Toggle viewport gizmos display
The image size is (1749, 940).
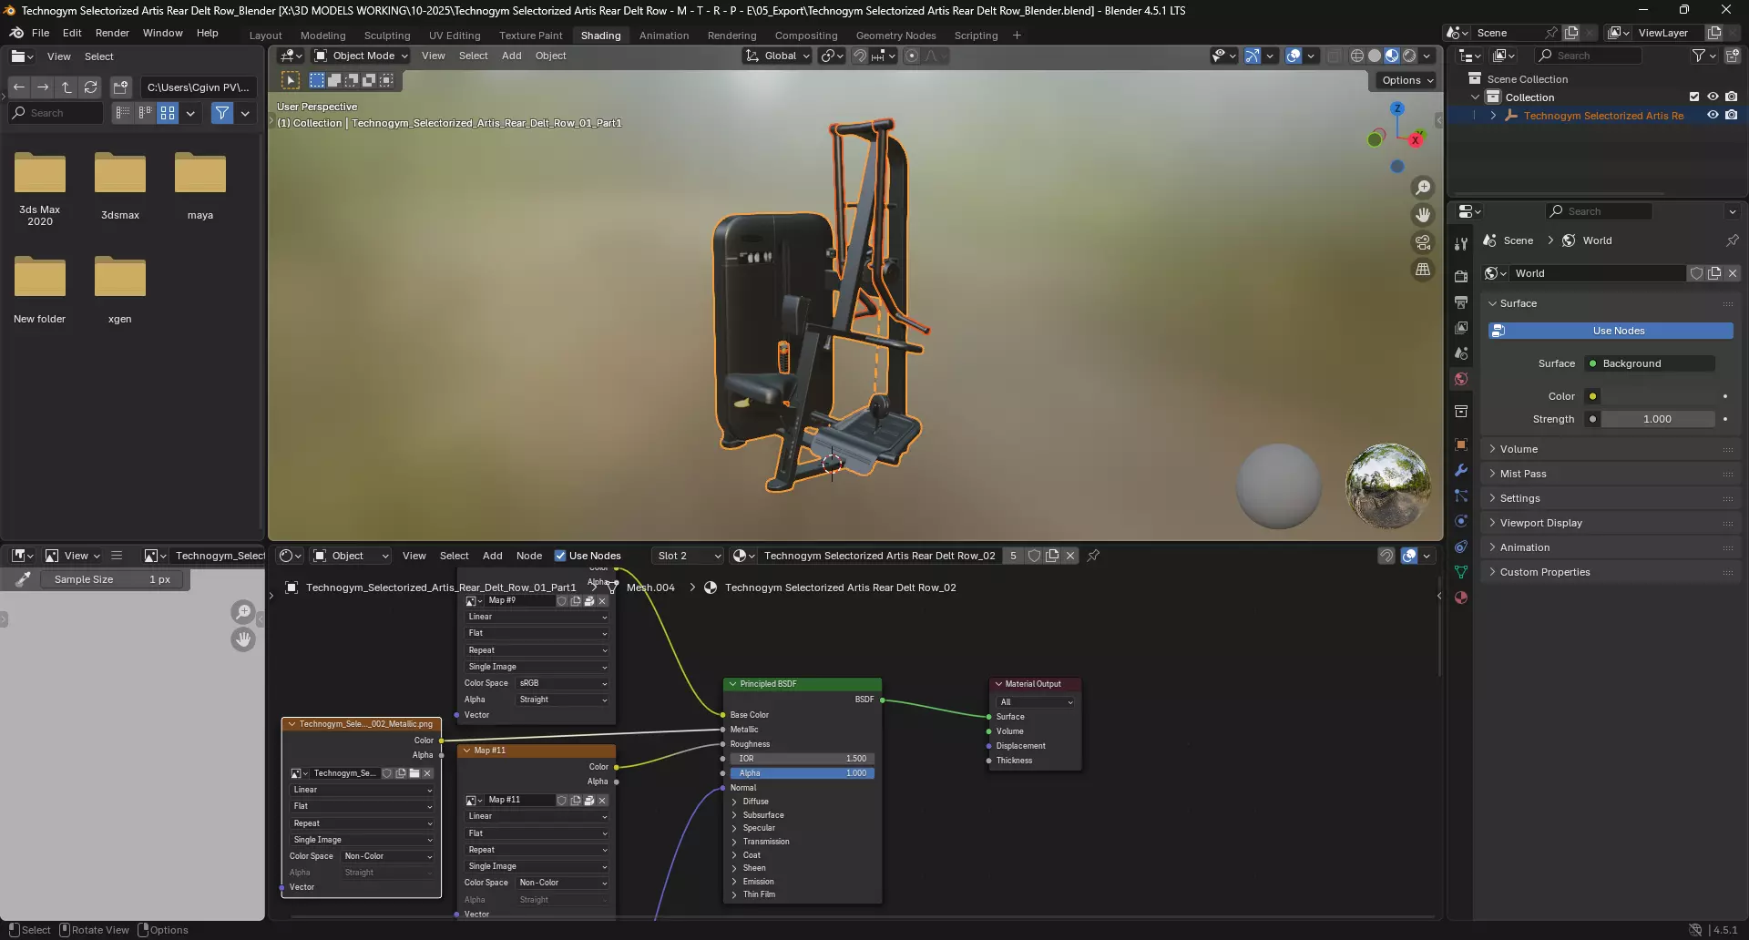(x=1253, y=56)
